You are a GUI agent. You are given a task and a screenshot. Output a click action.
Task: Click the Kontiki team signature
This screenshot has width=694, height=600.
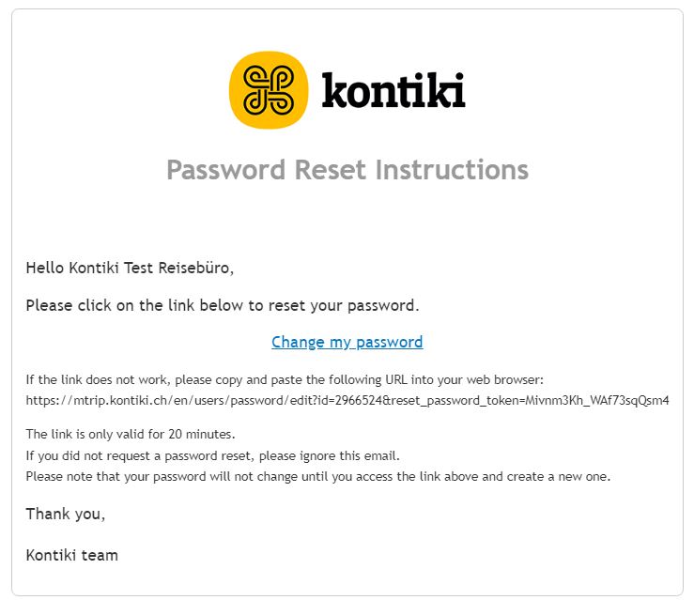point(71,555)
